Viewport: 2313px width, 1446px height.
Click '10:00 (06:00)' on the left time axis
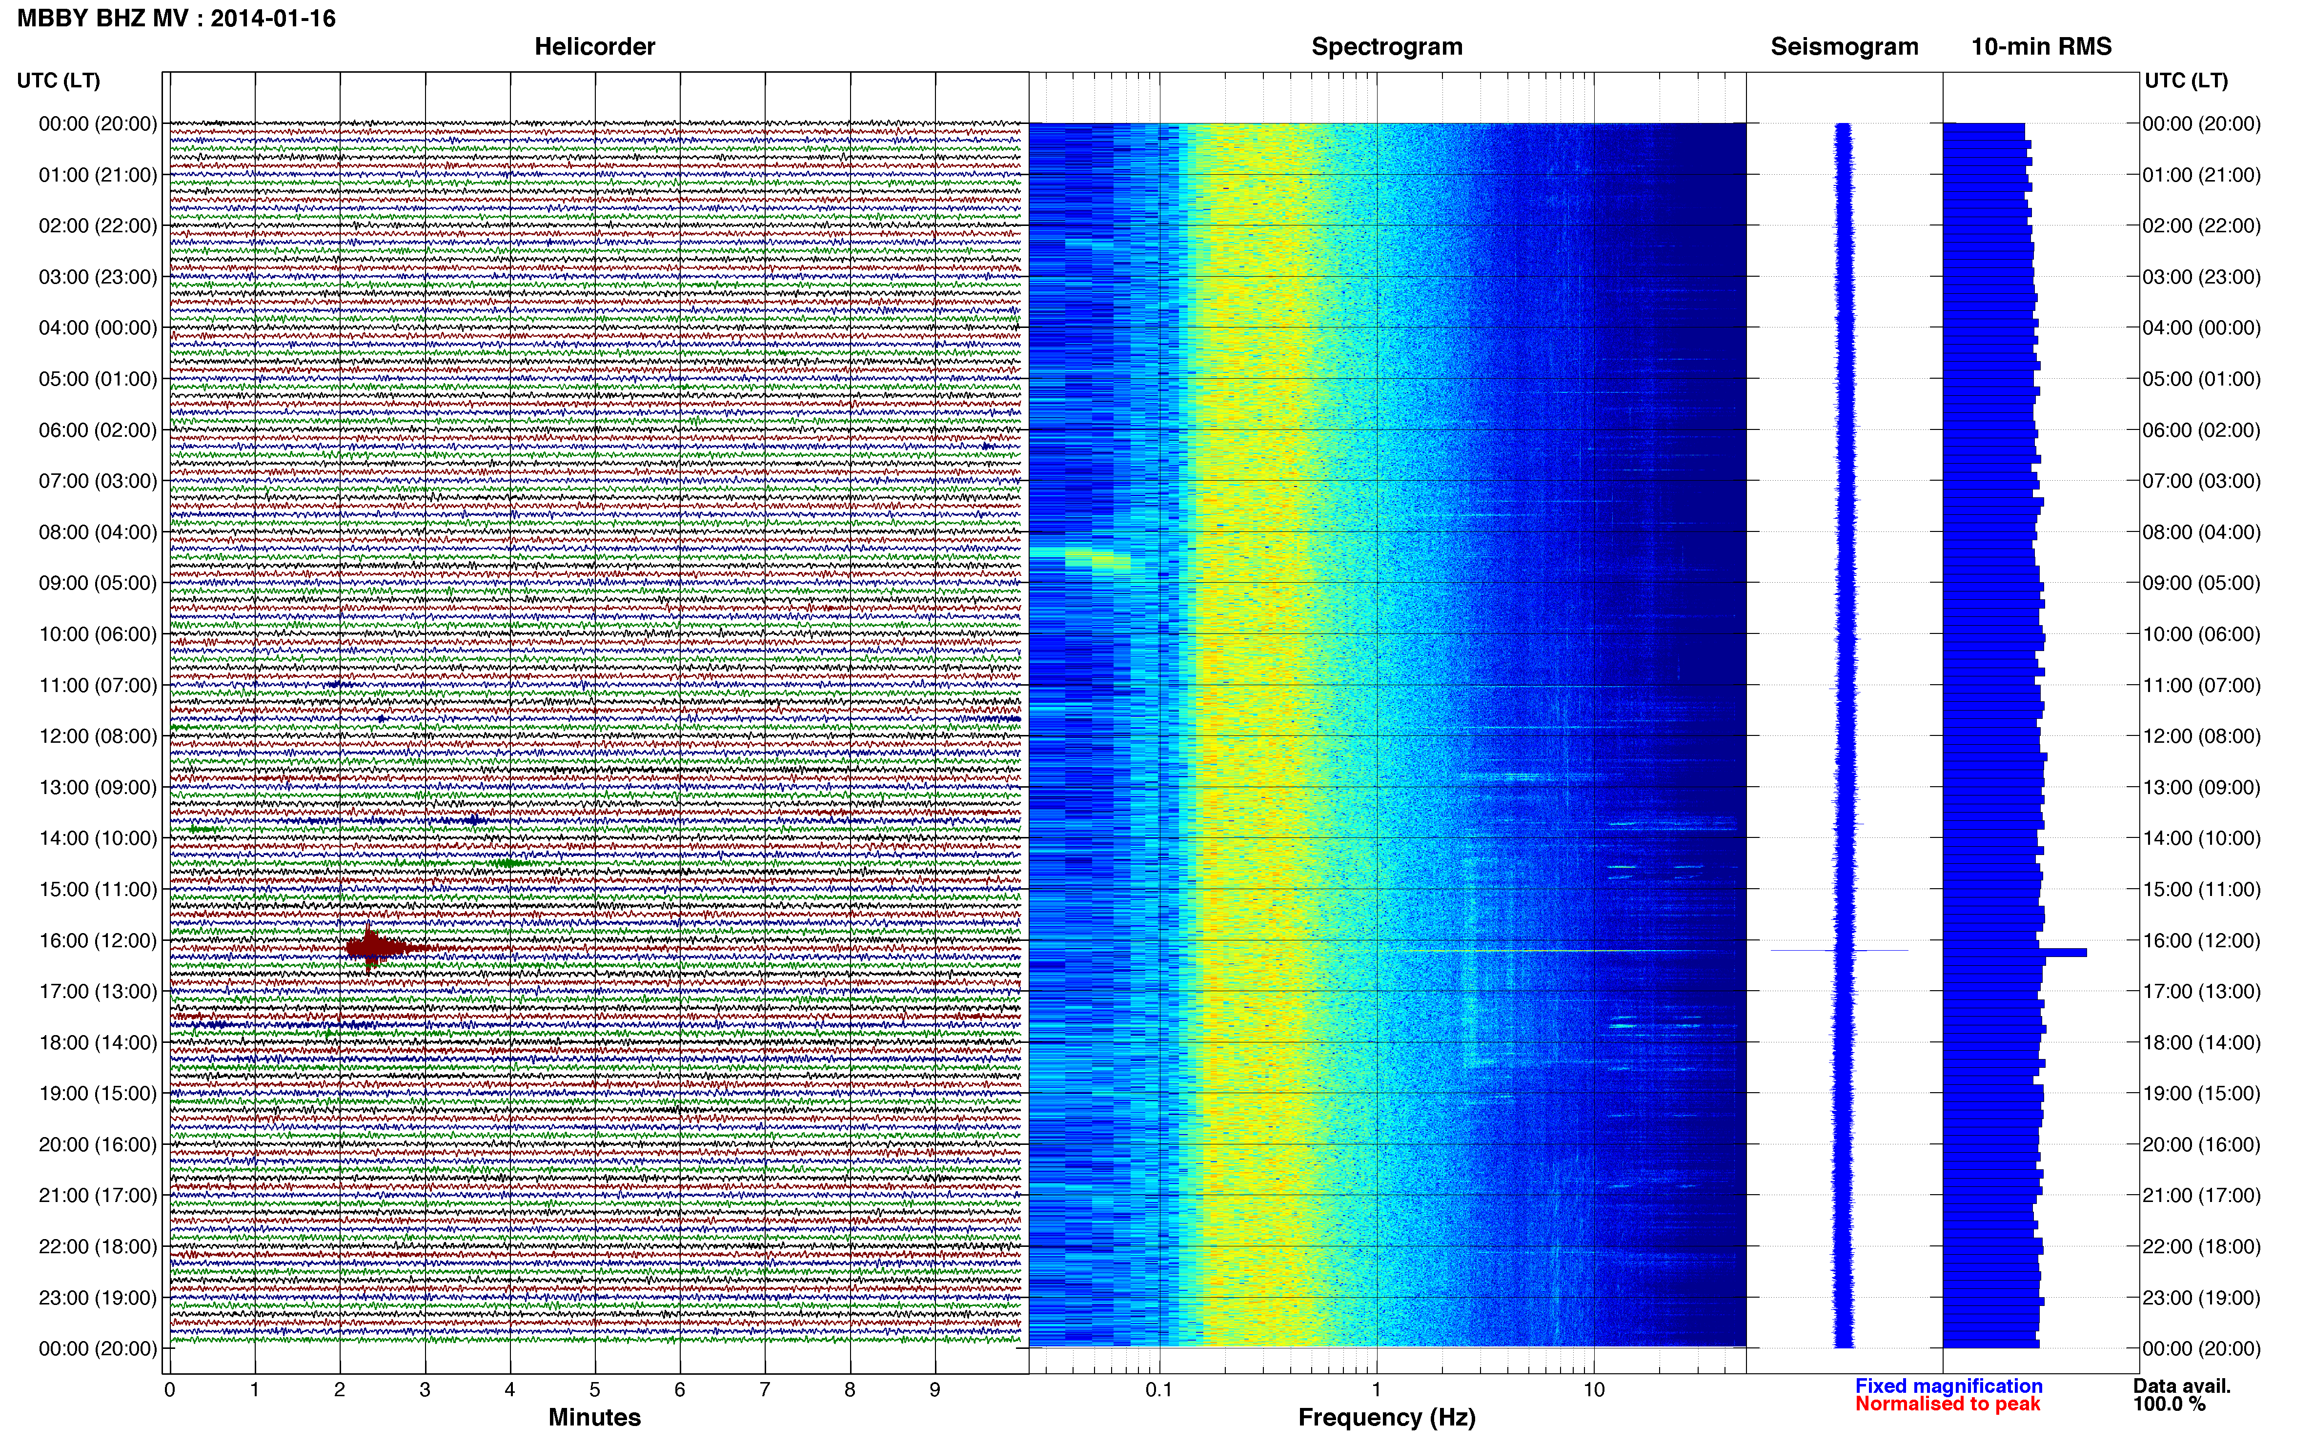[98, 635]
